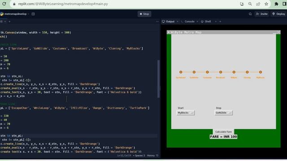Image resolution: width=287 pixels, height=161 pixels.
Task: Open the browser zoom magnifier icon
Action: [x=250, y=4]
